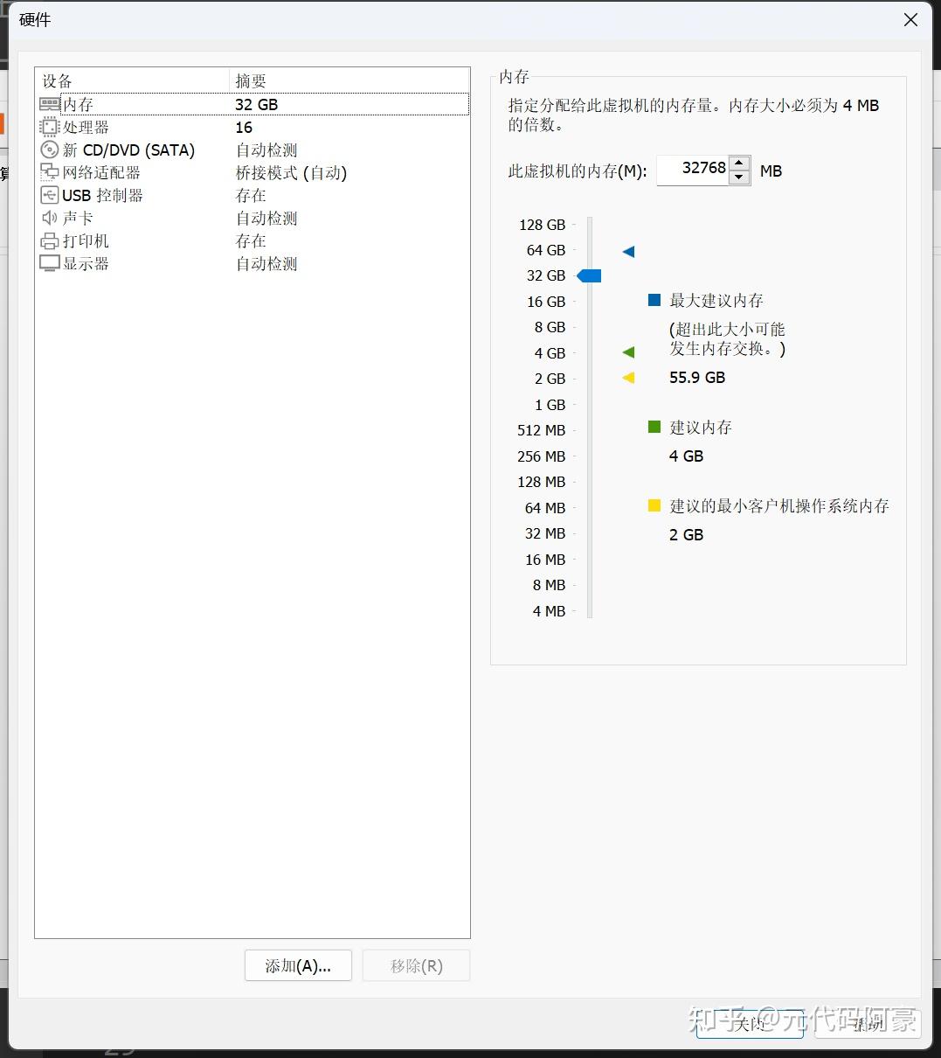Click the 新 CD/DVD disc icon

coord(50,150)
